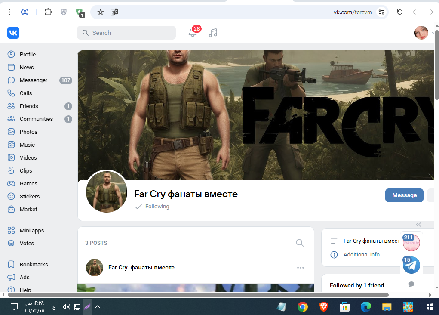Open Chrome from the taskbar
The height and width of the screenshot is (315, 439).
coord(302,307)
